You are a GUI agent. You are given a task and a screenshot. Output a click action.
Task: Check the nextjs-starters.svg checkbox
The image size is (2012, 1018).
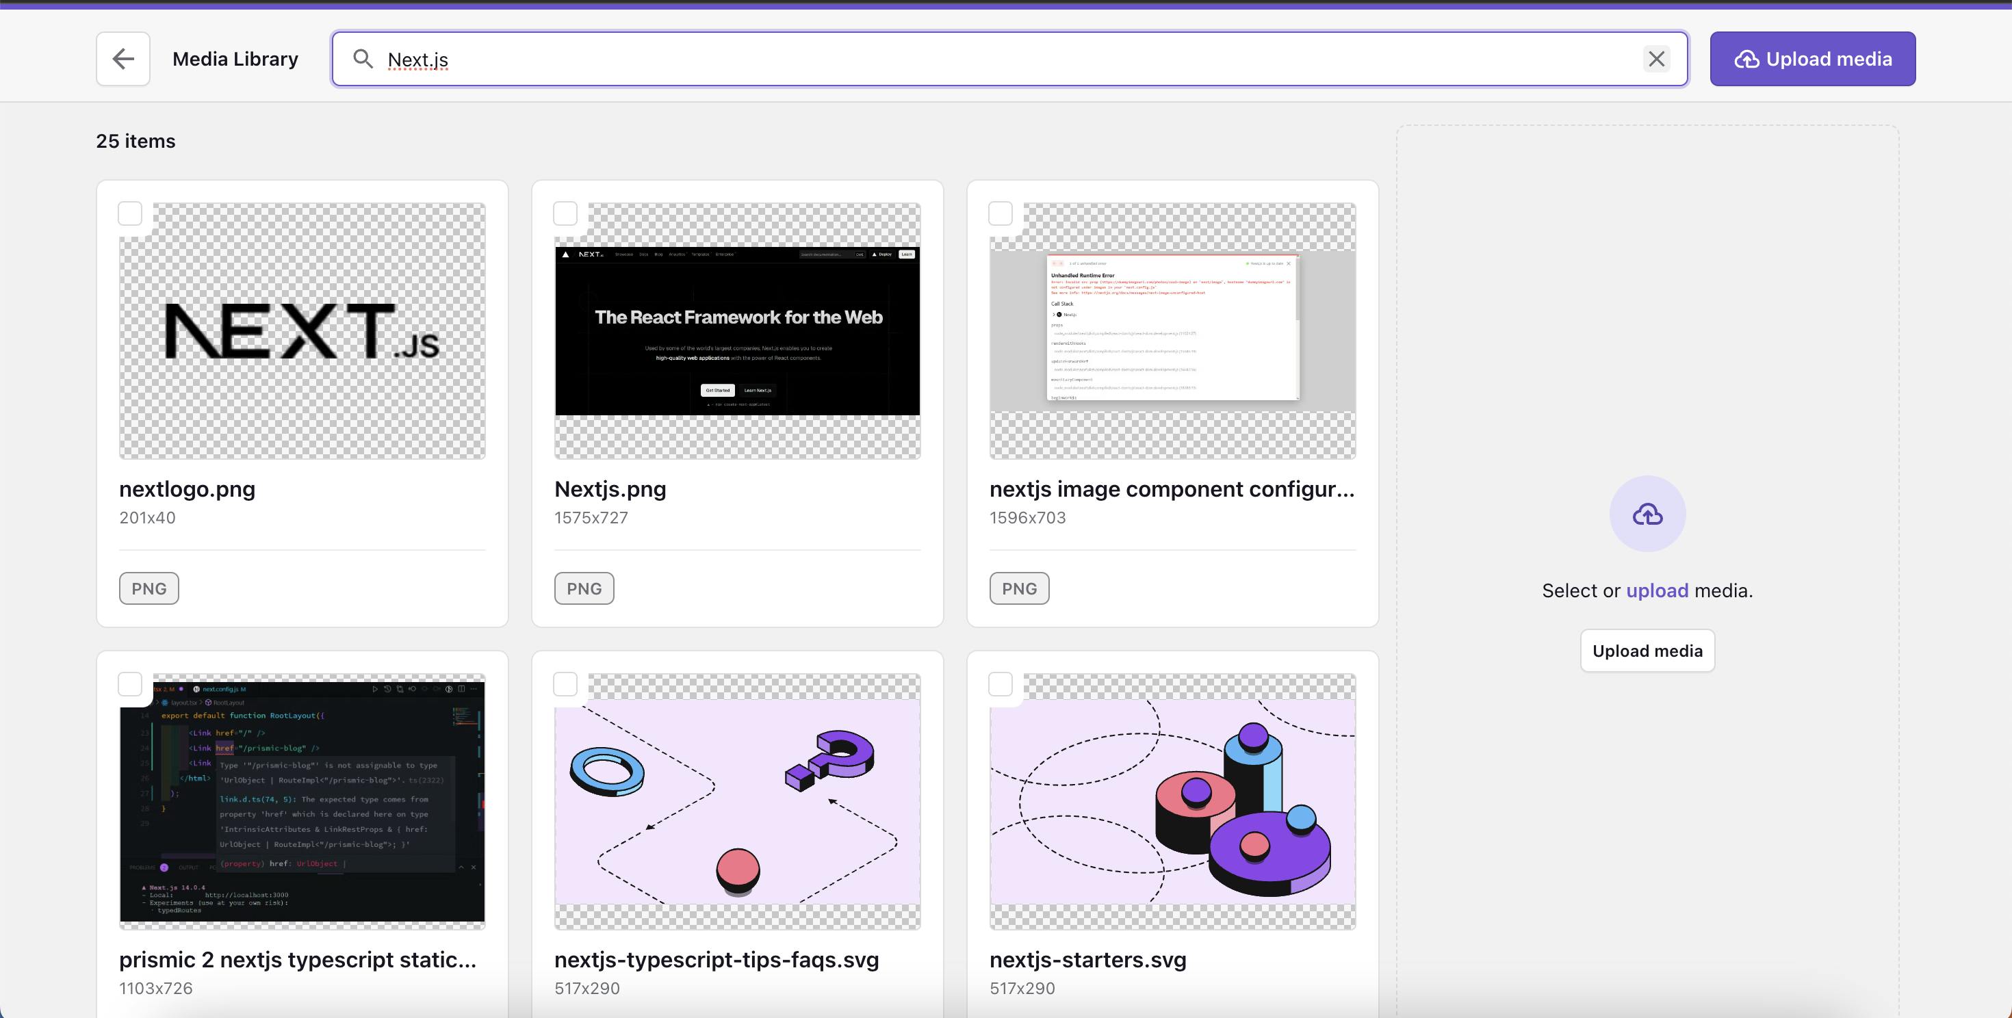(1001, 684)
